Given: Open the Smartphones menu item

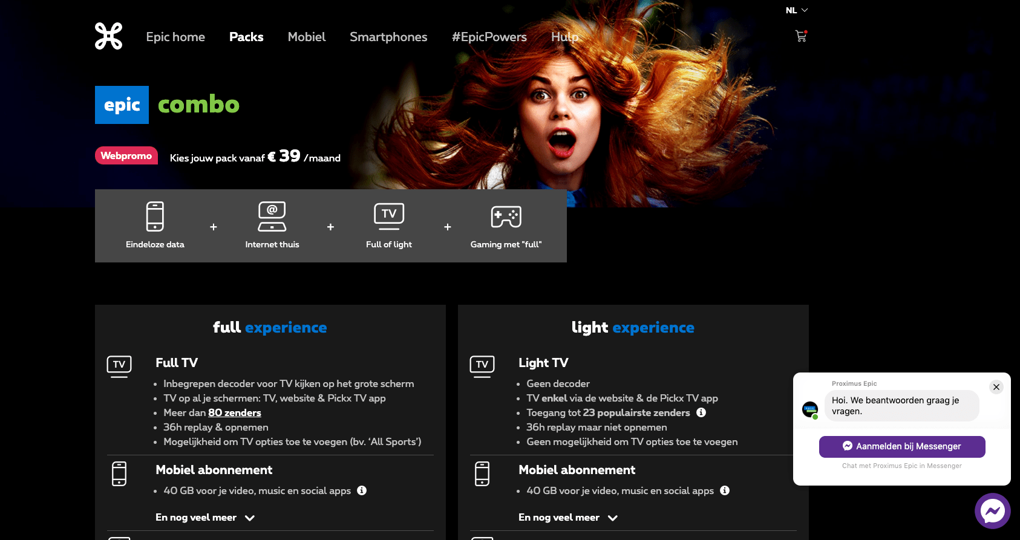Looking at the screenshot, I should point(388,37).
